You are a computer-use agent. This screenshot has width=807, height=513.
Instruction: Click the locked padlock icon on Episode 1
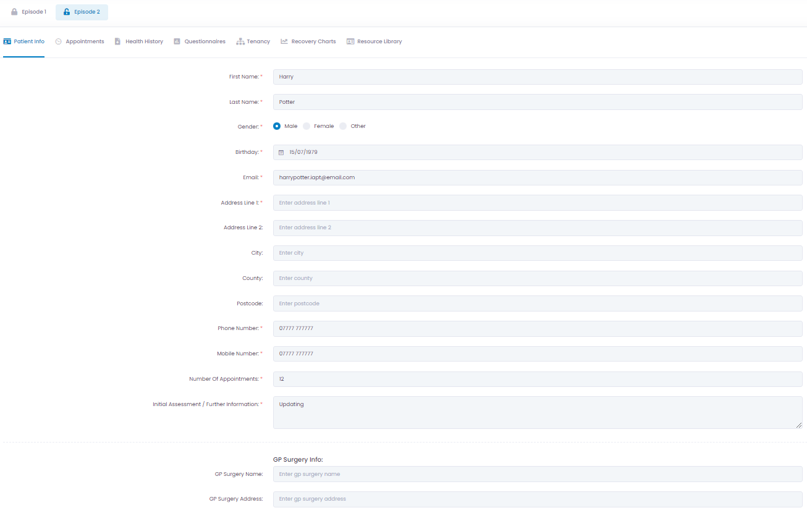pos(14,12)
